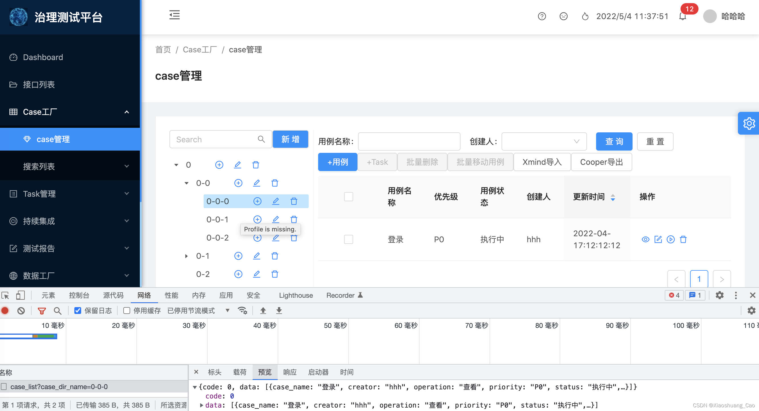
Task: Click the notification bell icon
Action: 682,17
